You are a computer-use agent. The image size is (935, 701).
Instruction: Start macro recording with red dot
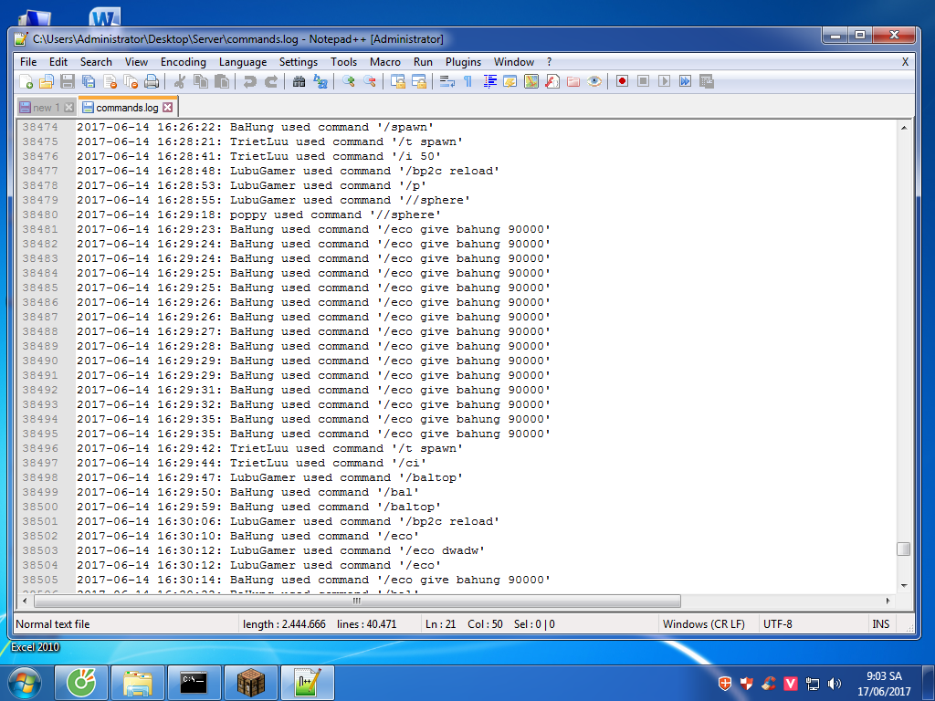622,81
